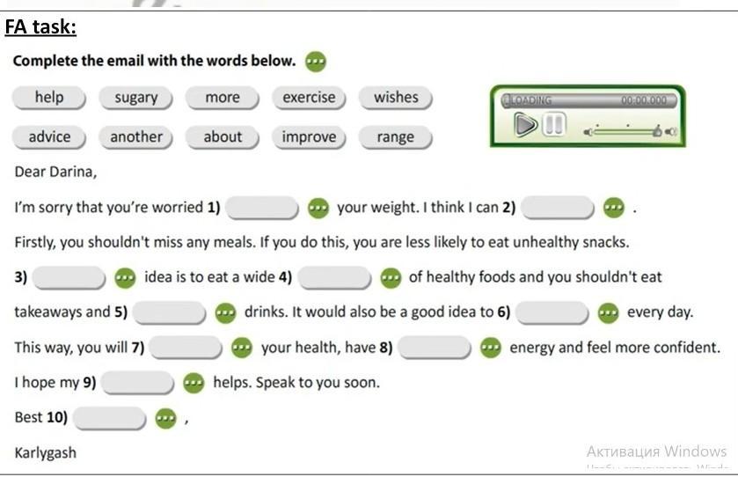Select the word chip 'sugary'

pos(135,98)
